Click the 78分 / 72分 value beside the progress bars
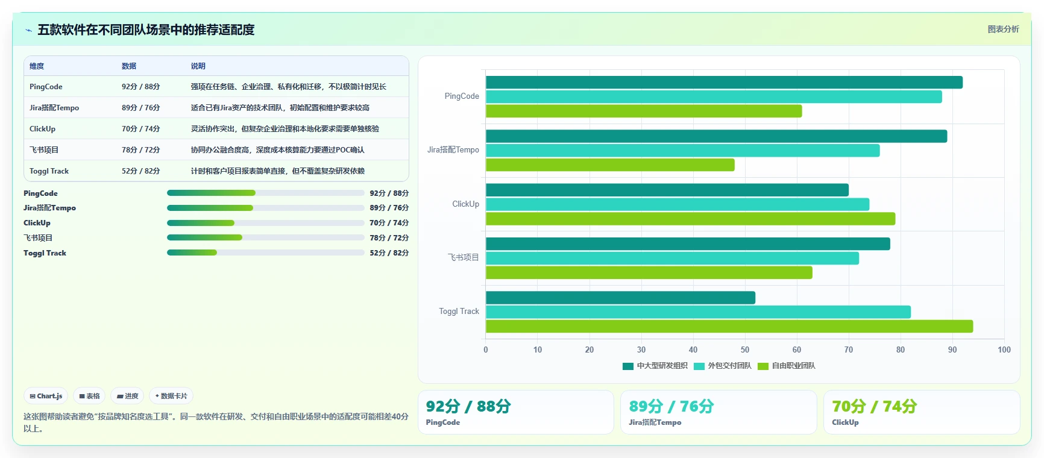 389,238
